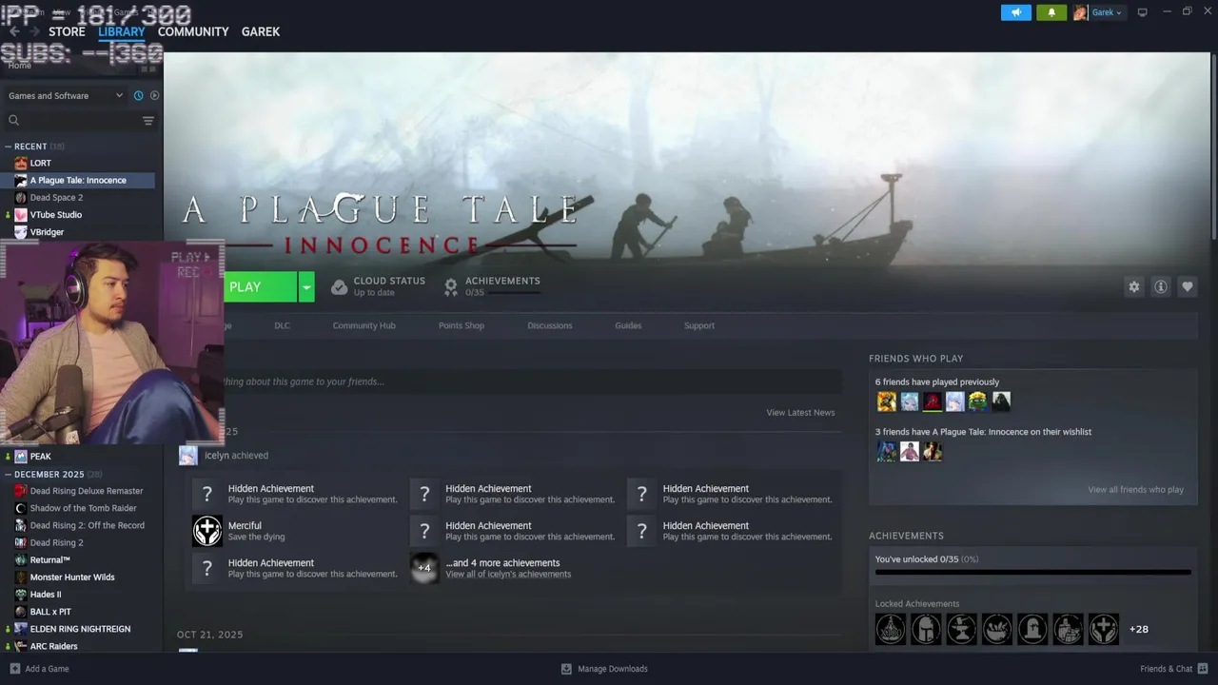Open the Achievements gear badge
Screen dimensions: 1218x685
pos(451,286)
